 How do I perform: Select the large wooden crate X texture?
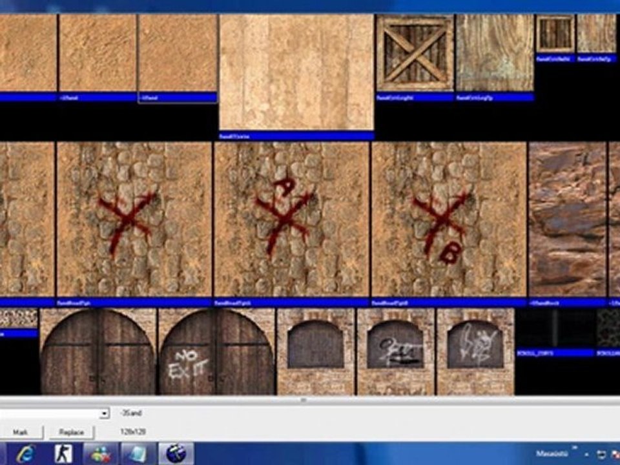tap(415, 53)
